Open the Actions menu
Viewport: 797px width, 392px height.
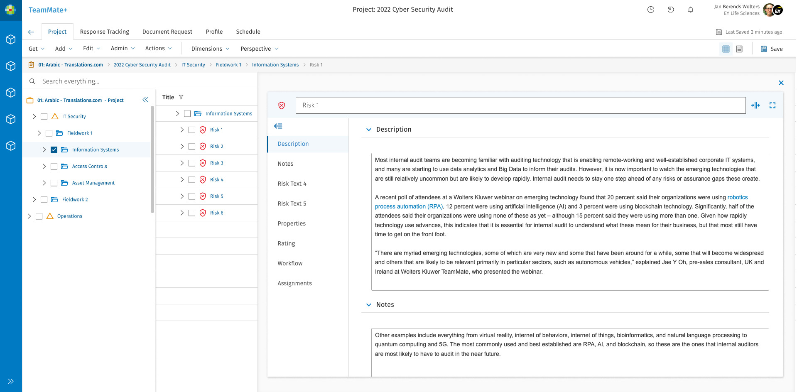[x=158, y=49]
